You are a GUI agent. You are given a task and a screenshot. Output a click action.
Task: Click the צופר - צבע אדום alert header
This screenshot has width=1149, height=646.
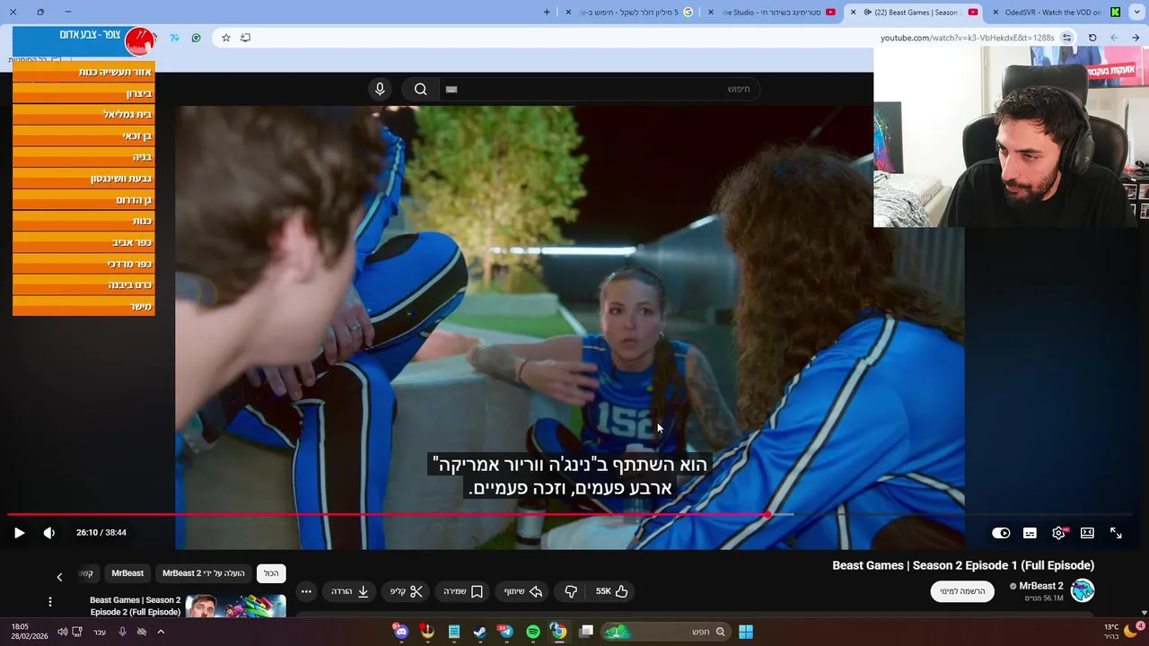click(x=83, y=42)
